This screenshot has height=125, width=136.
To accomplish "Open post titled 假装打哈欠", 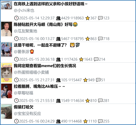I will pyautogui.click(x=23, y=107).
